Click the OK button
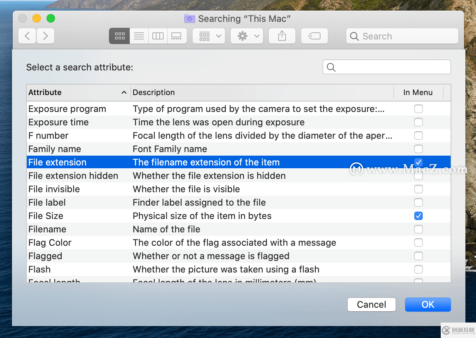 click(x=428, y=304)
